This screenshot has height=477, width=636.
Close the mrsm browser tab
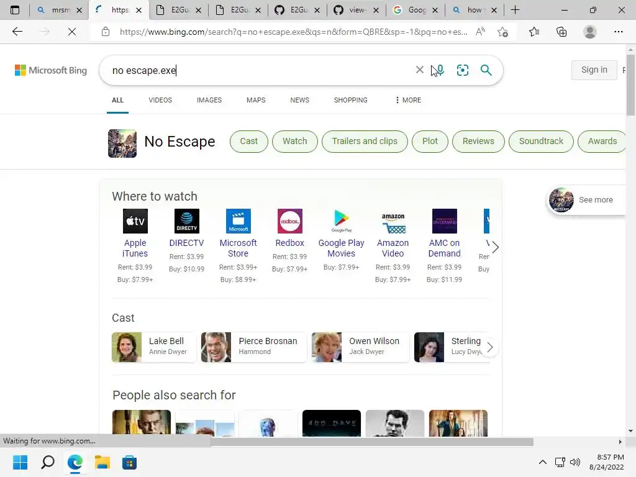(79, 10)
